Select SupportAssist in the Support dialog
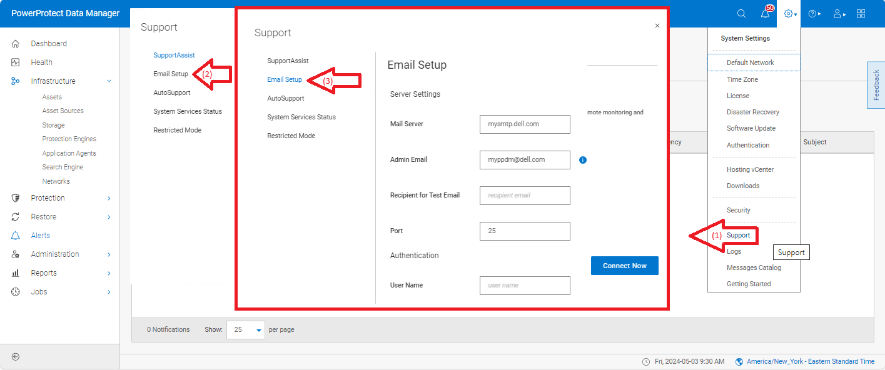 (x=287, y=61)
